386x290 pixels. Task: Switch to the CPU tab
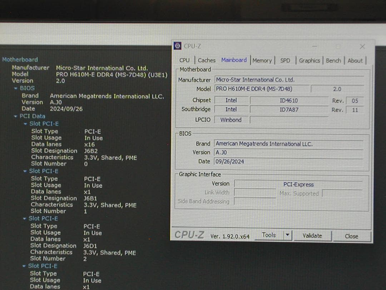[184, 60]
